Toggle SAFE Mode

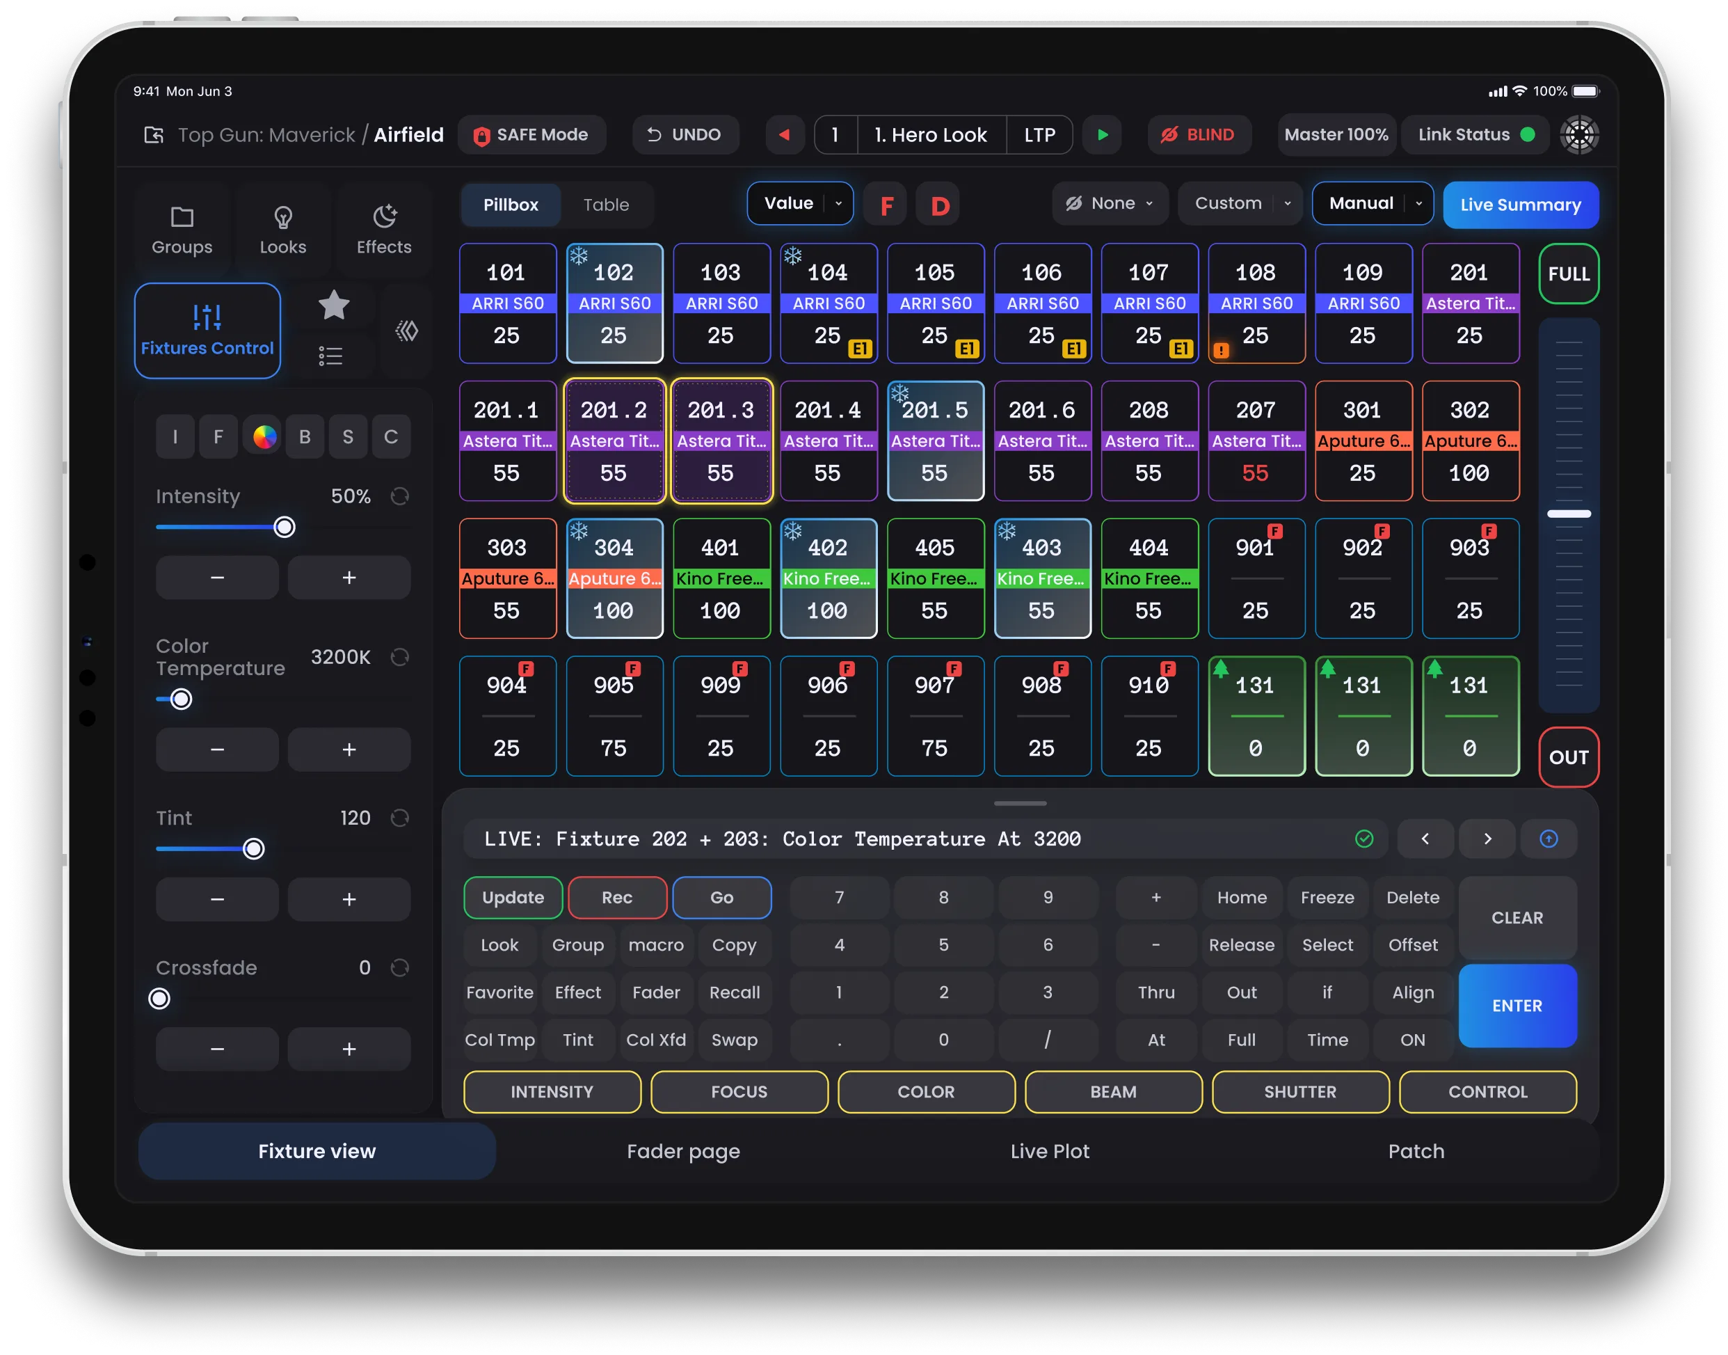click(x=531, y=135)
